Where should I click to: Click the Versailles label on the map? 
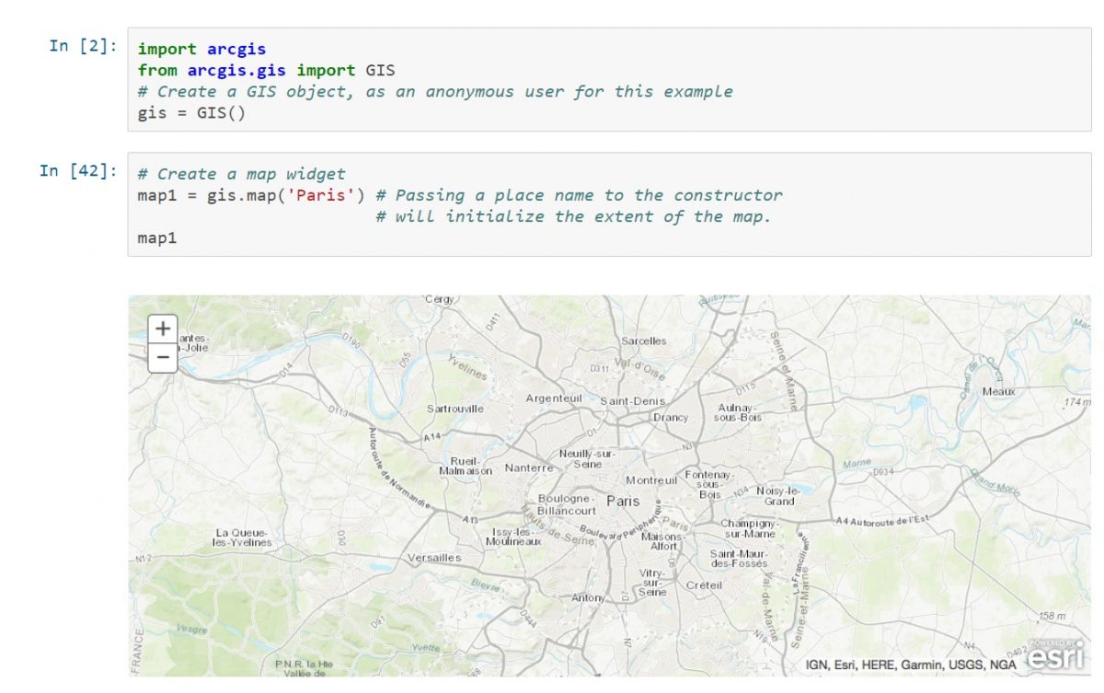tap(432, 557)
